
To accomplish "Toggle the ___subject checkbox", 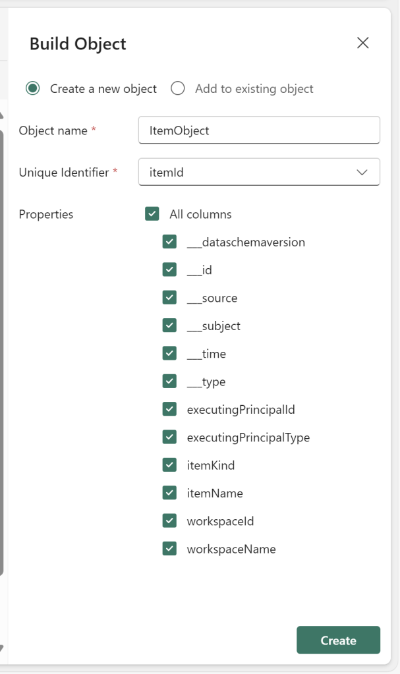I will (169, 325).
